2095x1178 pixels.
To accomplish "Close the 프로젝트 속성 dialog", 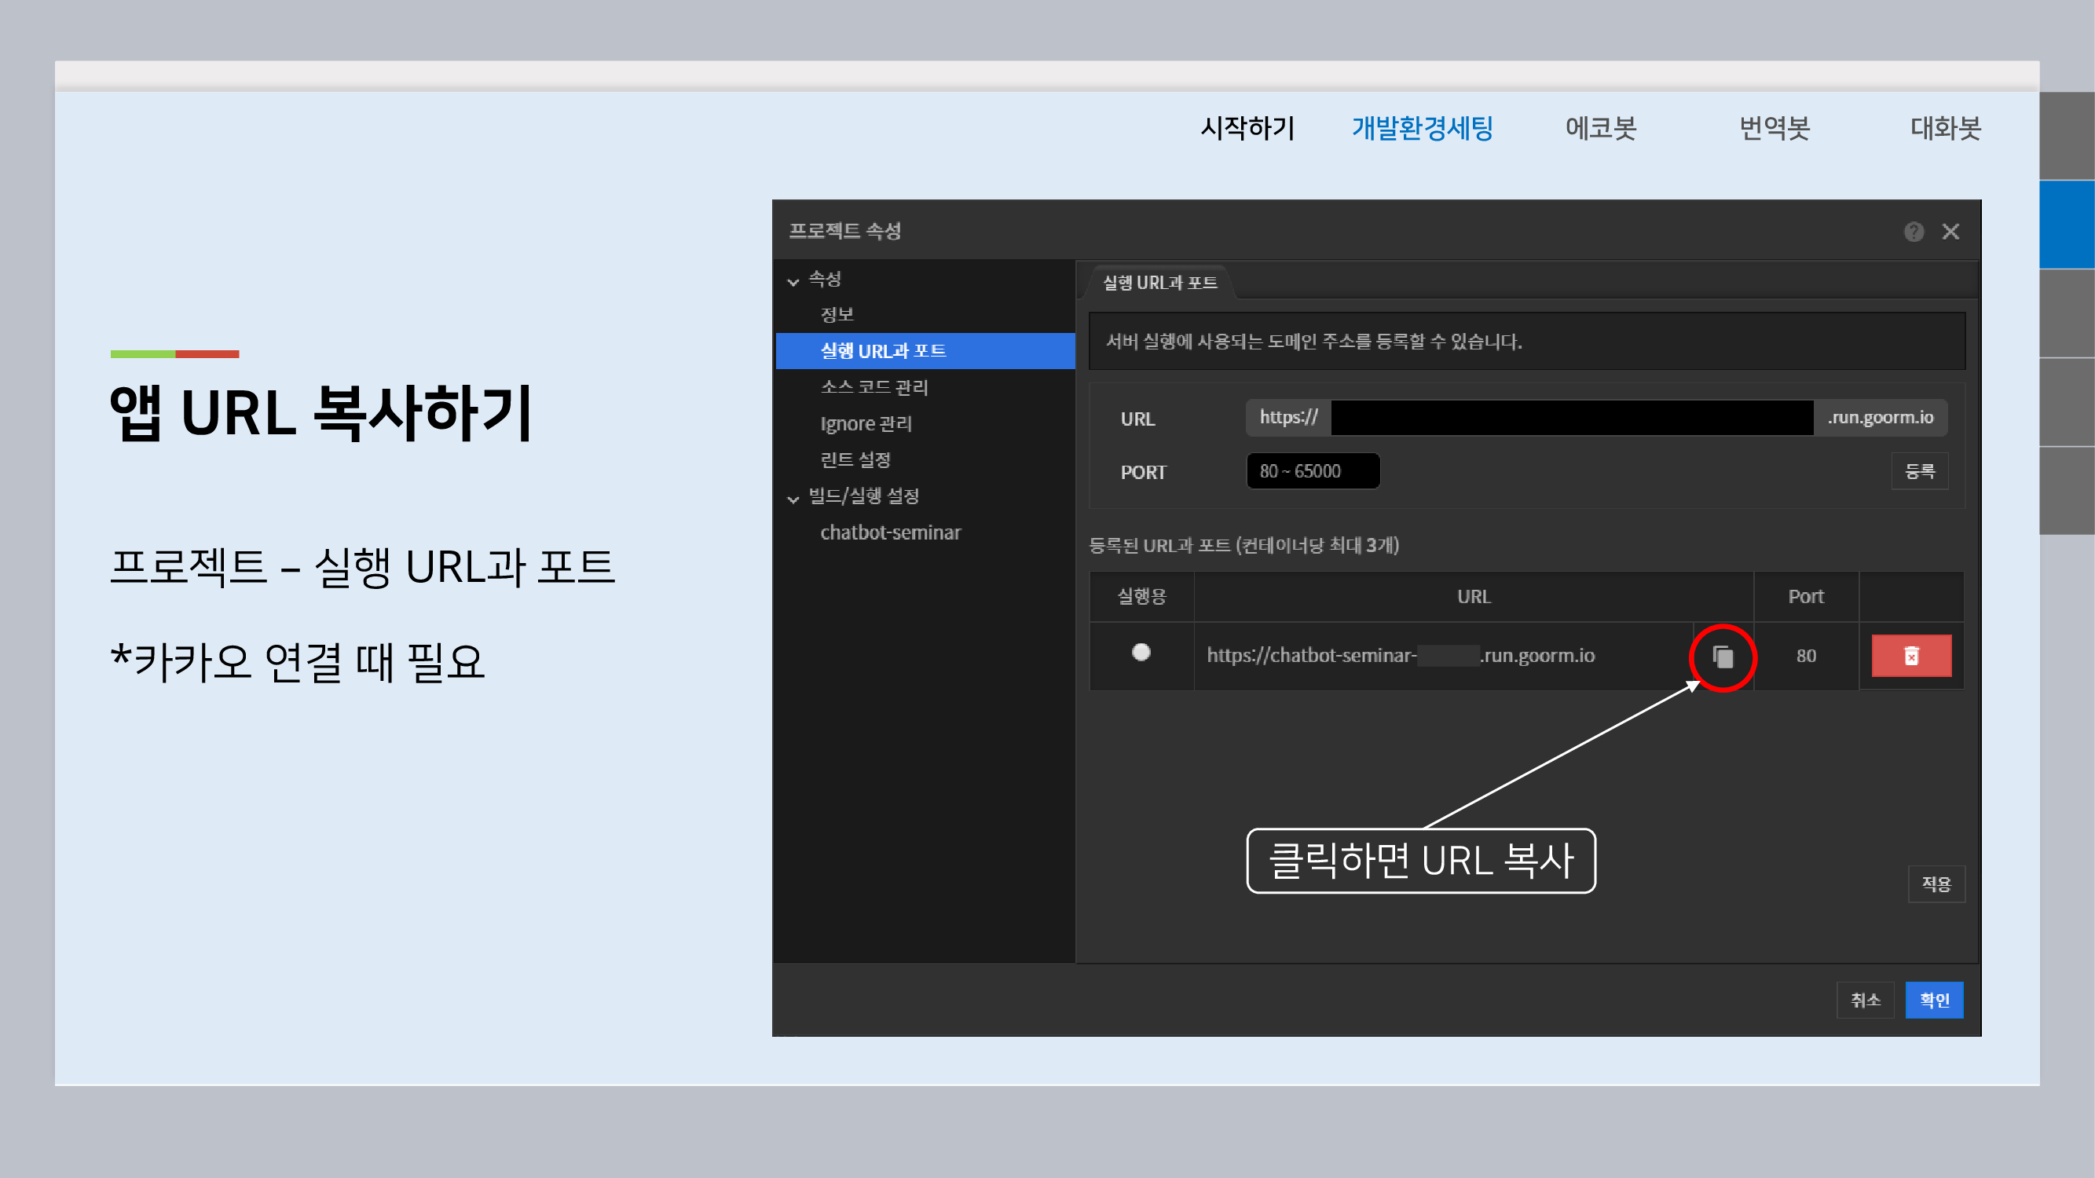I will click(1950, 232).
